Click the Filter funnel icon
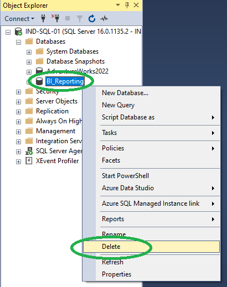Image resolution: width=227 pixels, height=287 pixels. tap(80, 19)
